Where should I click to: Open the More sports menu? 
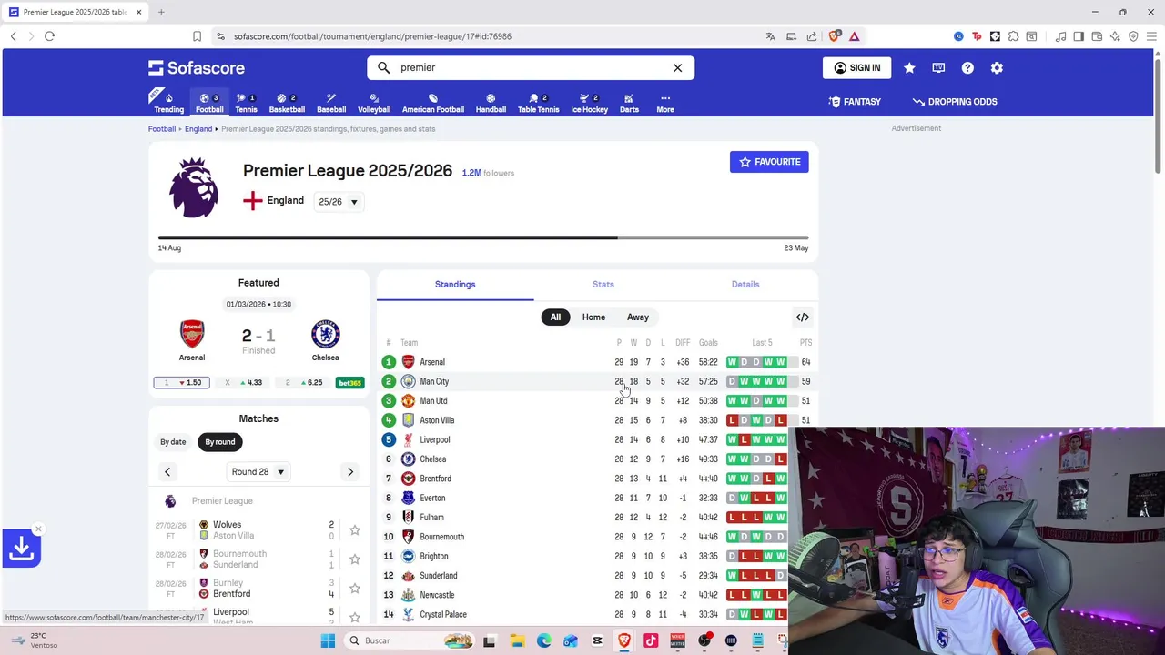click(665, 103)
